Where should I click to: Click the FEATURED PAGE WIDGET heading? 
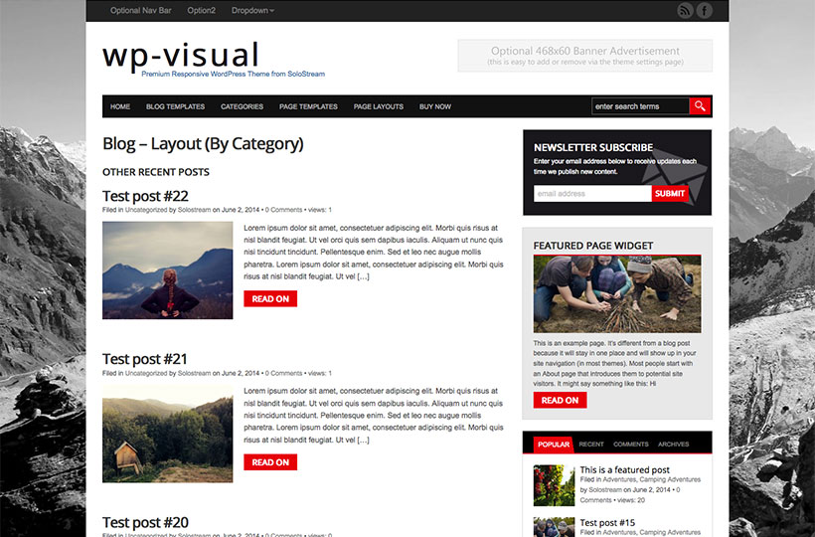(593, 246)
